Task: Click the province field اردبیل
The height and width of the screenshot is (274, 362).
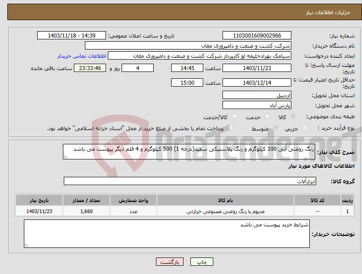Action: (x=257, y=95)
